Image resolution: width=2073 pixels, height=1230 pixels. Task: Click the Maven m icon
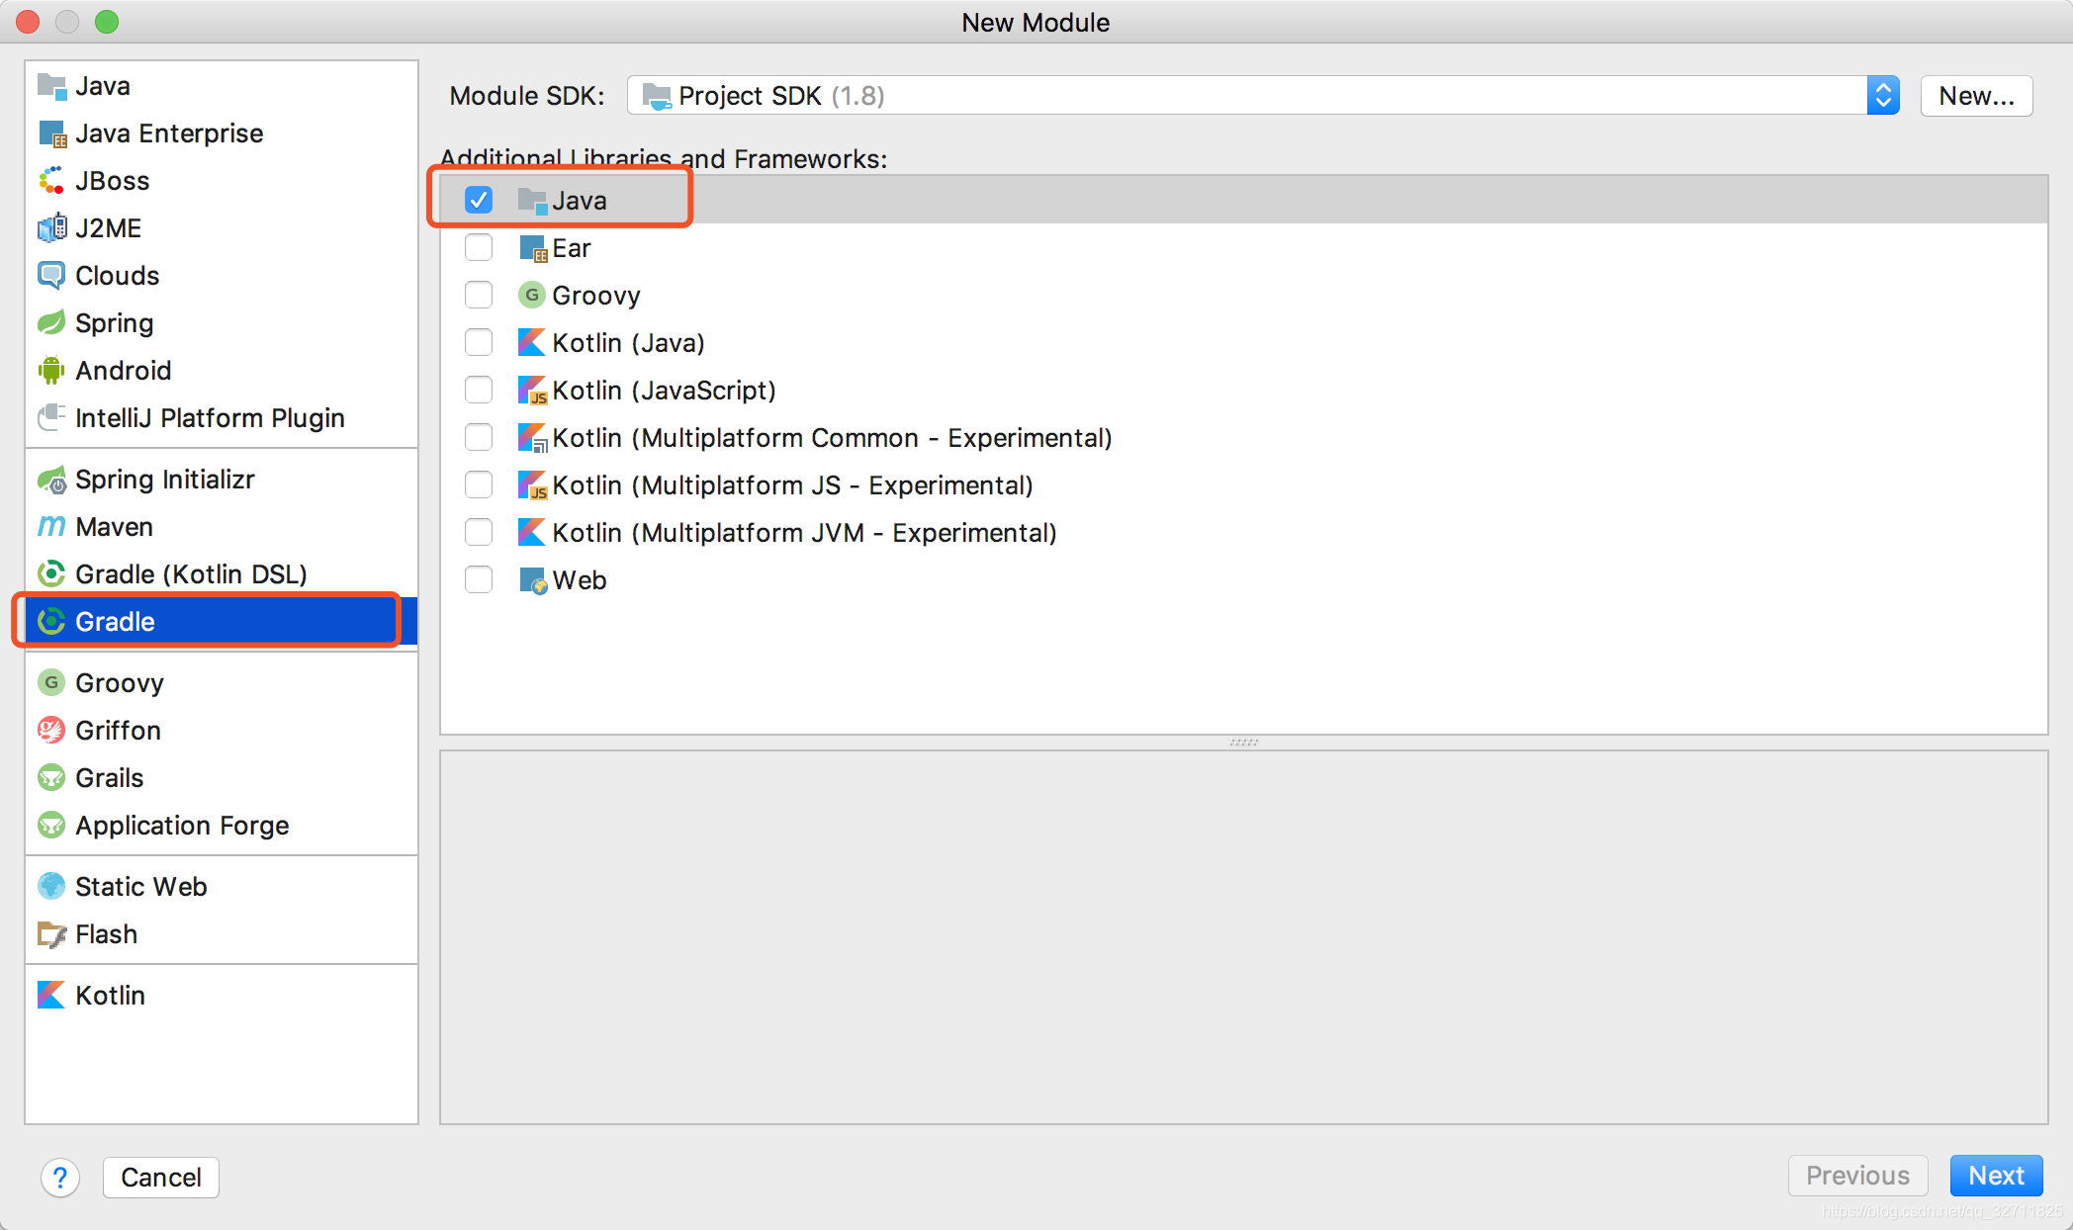point(51,527)
